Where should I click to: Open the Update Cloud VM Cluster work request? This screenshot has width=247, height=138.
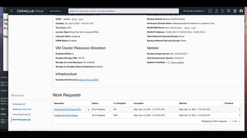[x=66, y=115]
